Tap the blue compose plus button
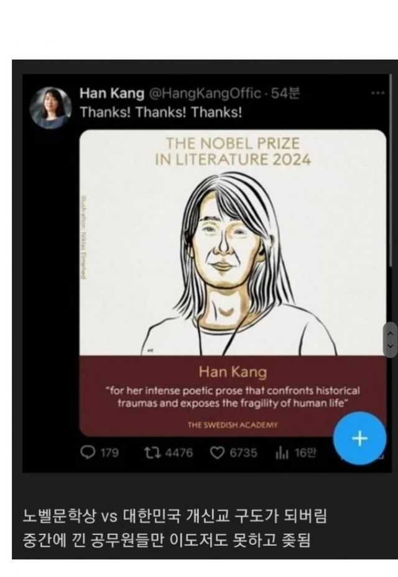 (359, 438)
